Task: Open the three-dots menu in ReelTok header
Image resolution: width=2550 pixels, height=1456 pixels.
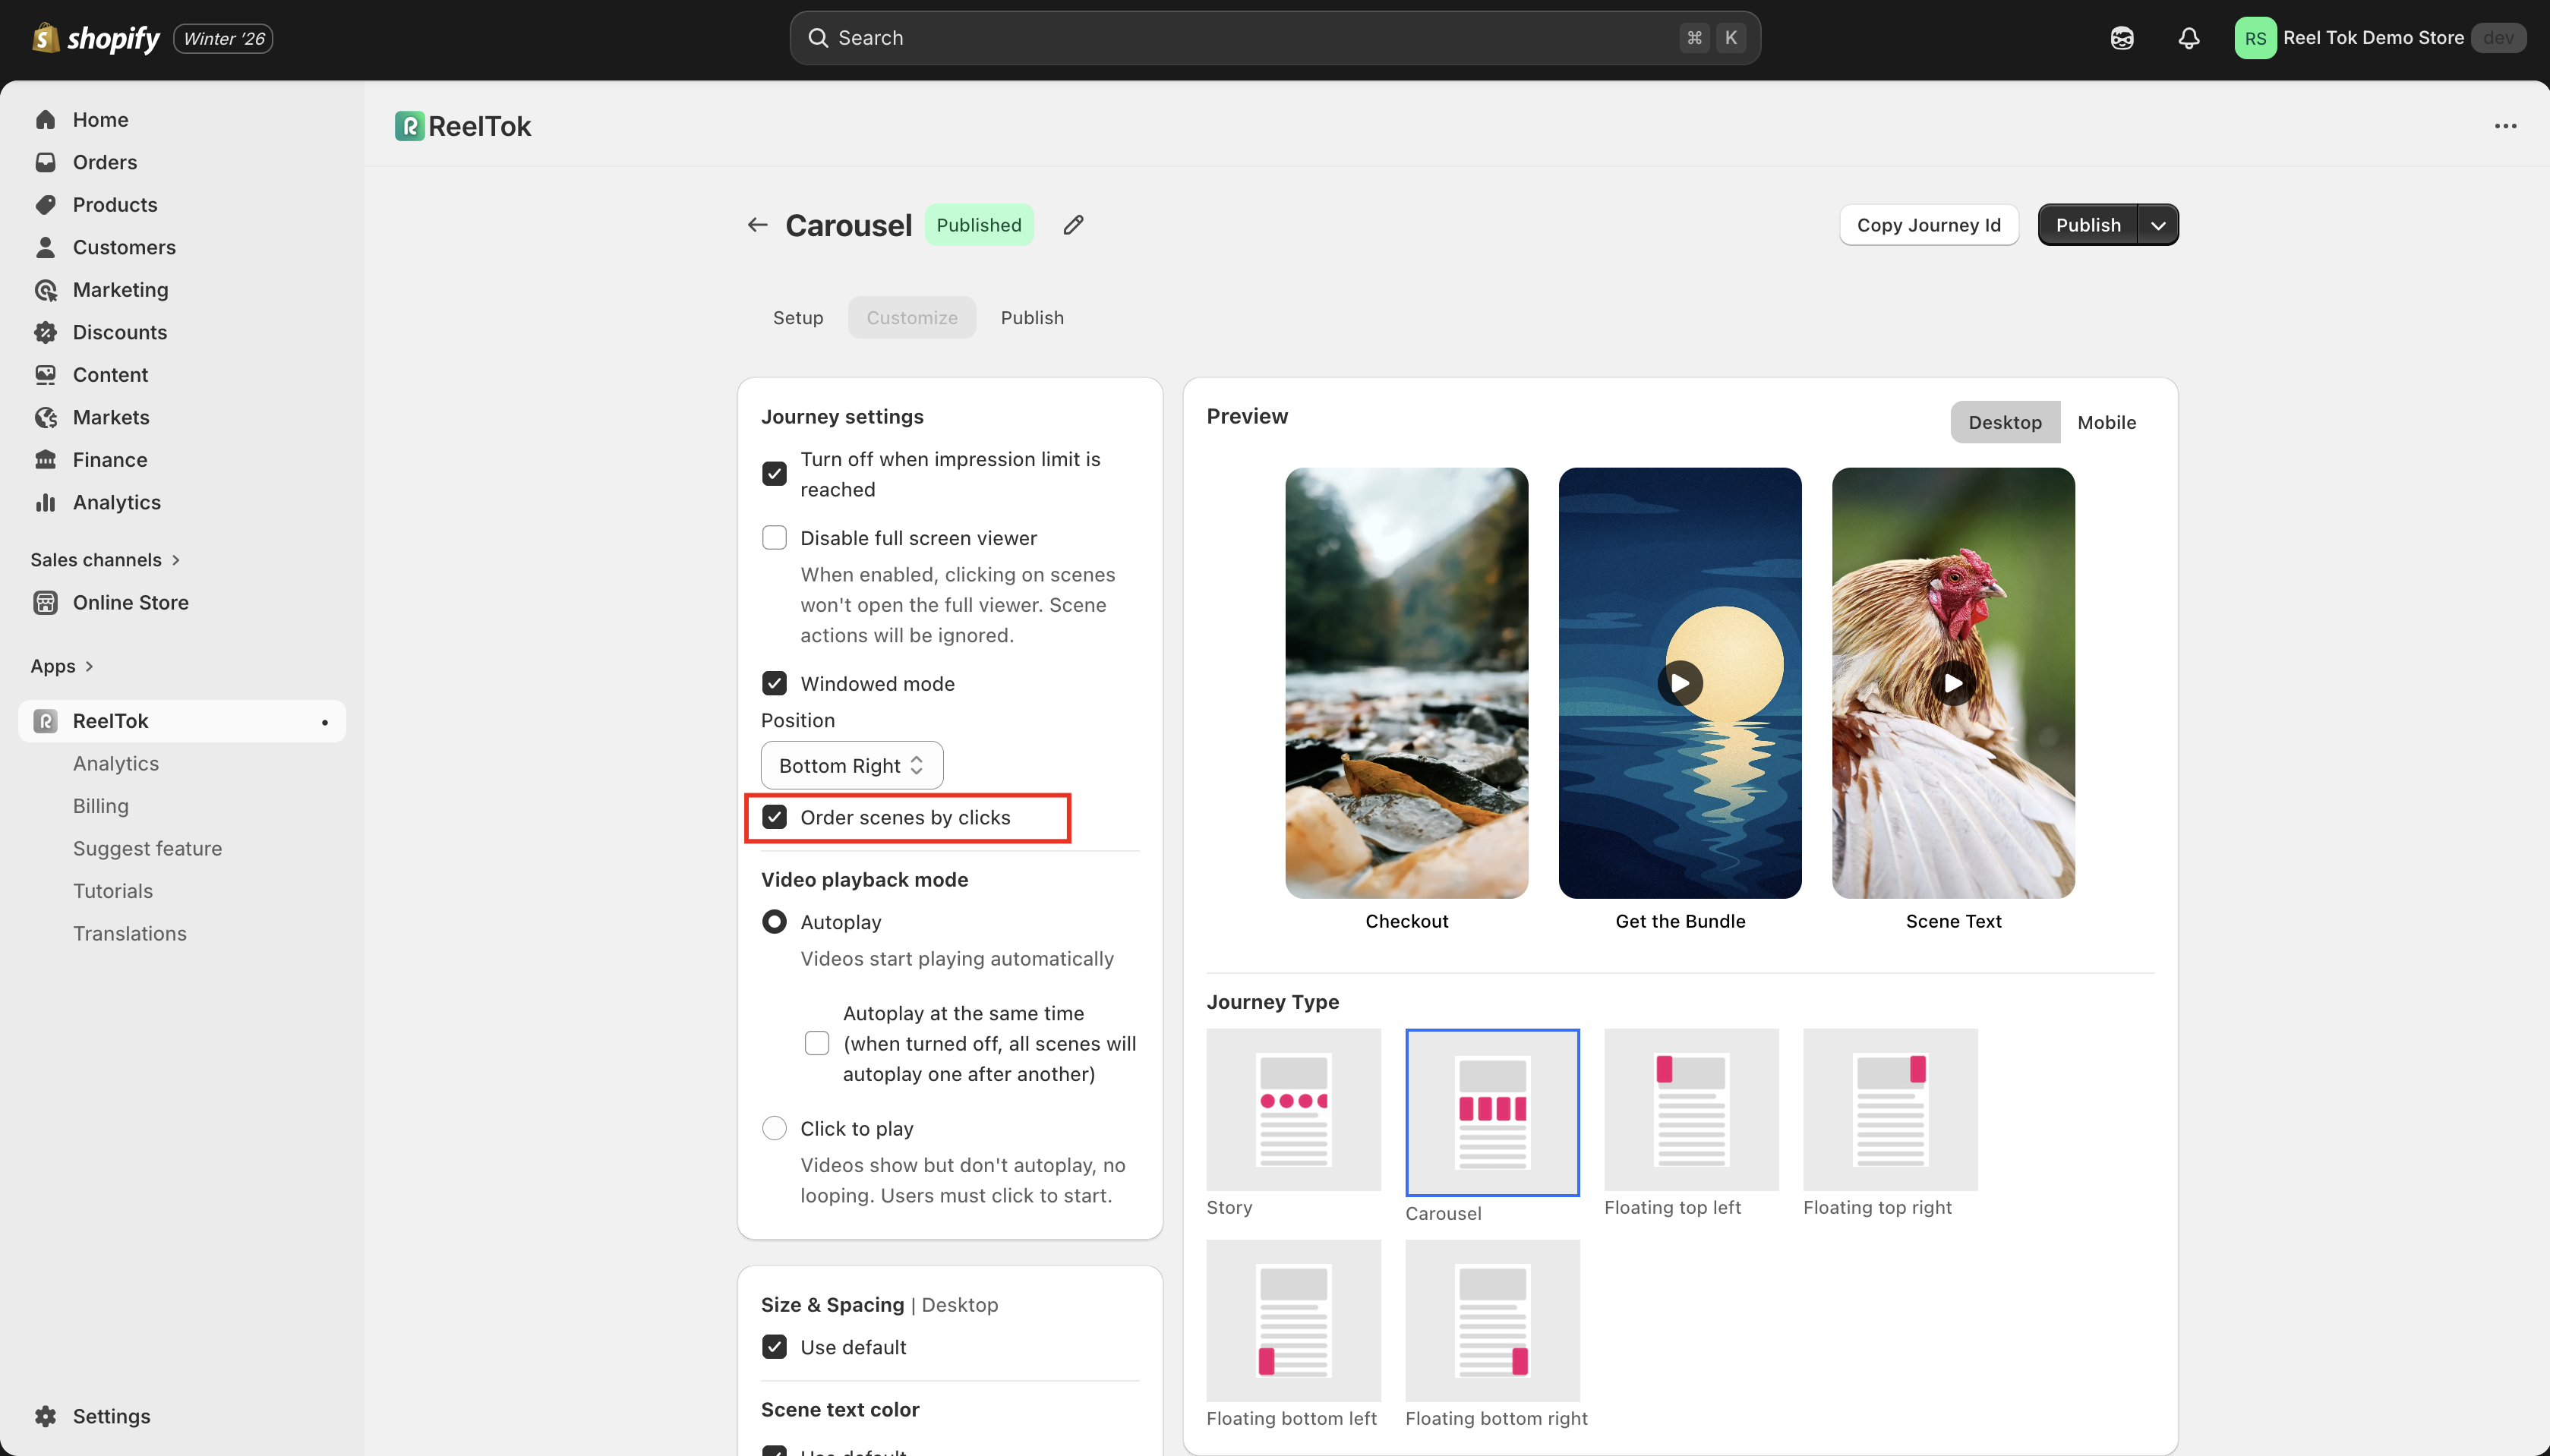Action: (x=2505, y=126)
